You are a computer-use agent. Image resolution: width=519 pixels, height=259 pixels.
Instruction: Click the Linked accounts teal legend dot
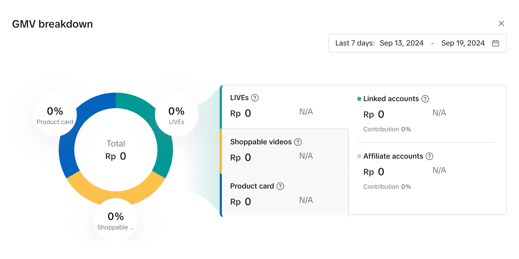(x=359, y=99)
